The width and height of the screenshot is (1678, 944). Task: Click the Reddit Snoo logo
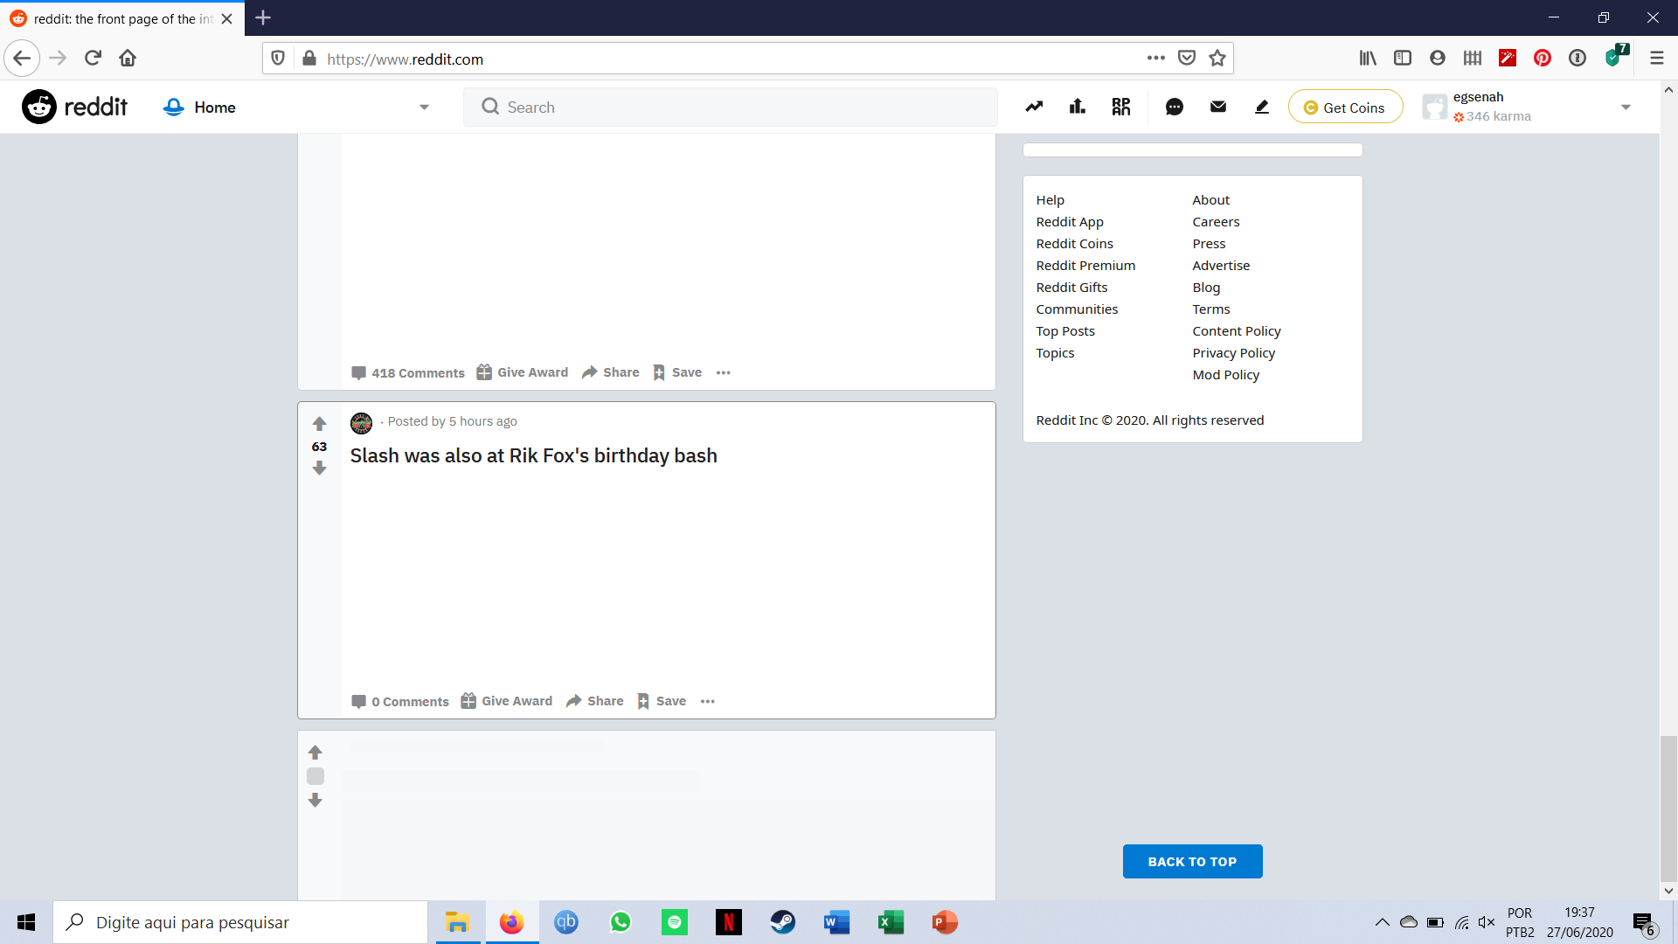[x=39, y=107]
